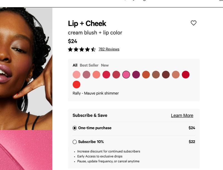Image resolution: width=223 pixels, height=170 pixels.
Task: Pick the selected bright pink Rally swatch
Action: (x=126, y=75)
